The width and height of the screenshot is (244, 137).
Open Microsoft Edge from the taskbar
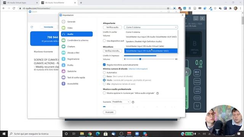click(x=98, y=134)
